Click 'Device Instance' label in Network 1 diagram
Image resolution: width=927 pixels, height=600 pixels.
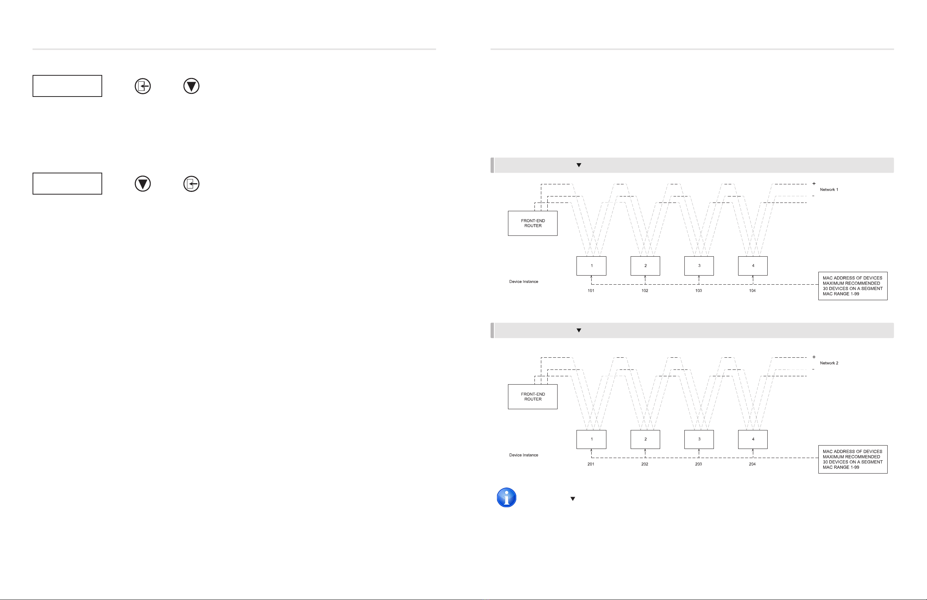[523, 282]
